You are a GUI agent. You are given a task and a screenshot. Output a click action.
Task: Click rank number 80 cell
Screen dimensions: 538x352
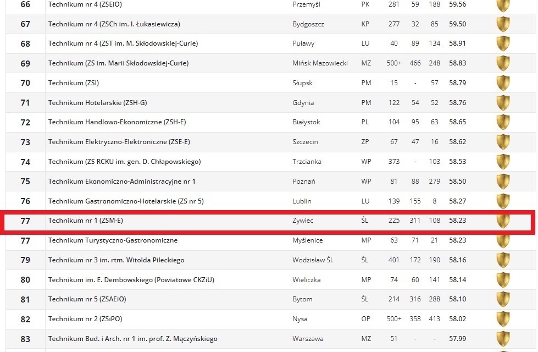(x=25, y=280)
